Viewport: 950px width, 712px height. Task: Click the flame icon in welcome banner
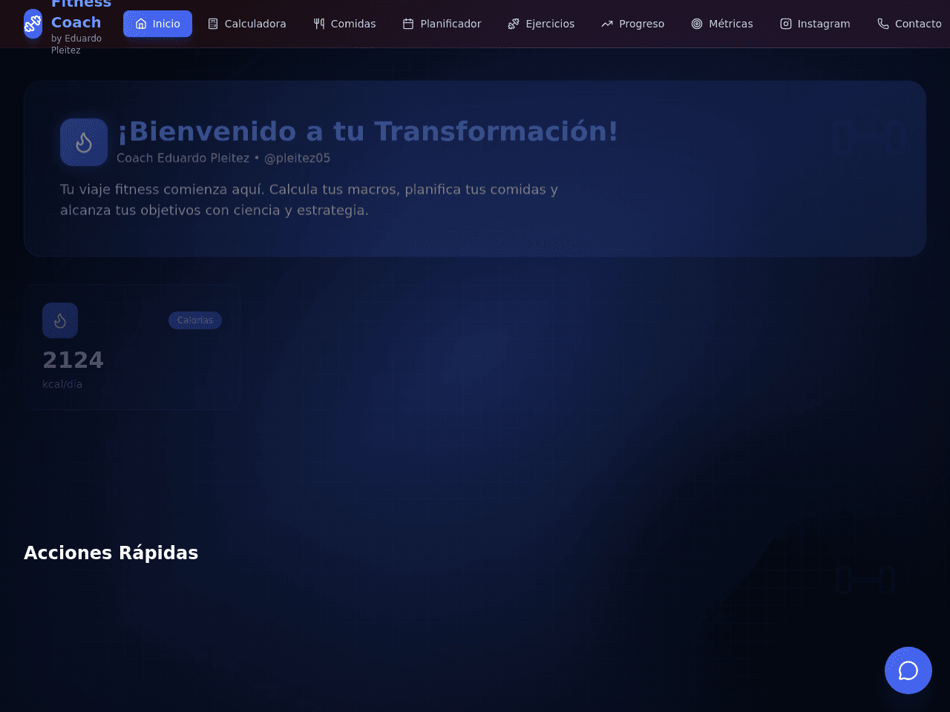pyautogui.click(x=84, y=142)
